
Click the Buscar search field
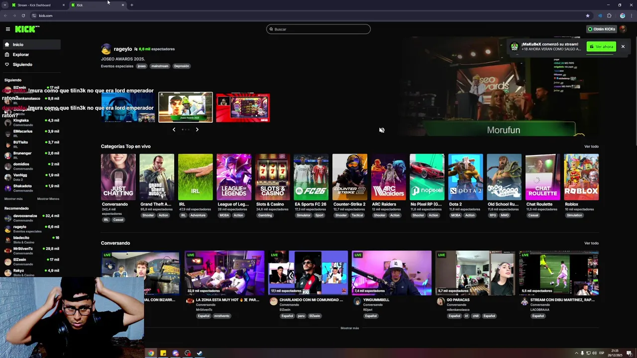[x=318, y=29]
